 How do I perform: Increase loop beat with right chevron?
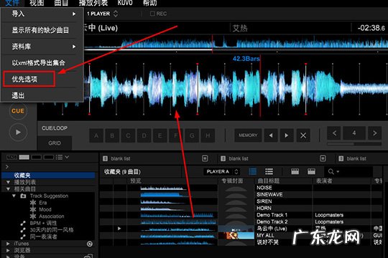[374, 133]
